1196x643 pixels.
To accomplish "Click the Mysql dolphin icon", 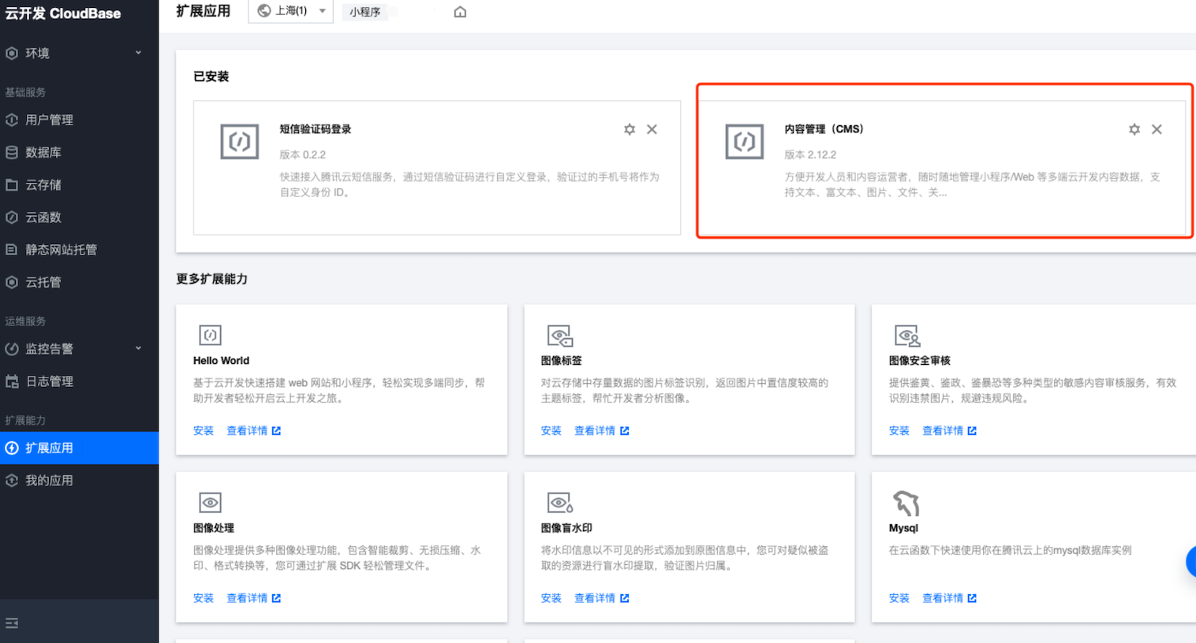I will tap(906, 503).
